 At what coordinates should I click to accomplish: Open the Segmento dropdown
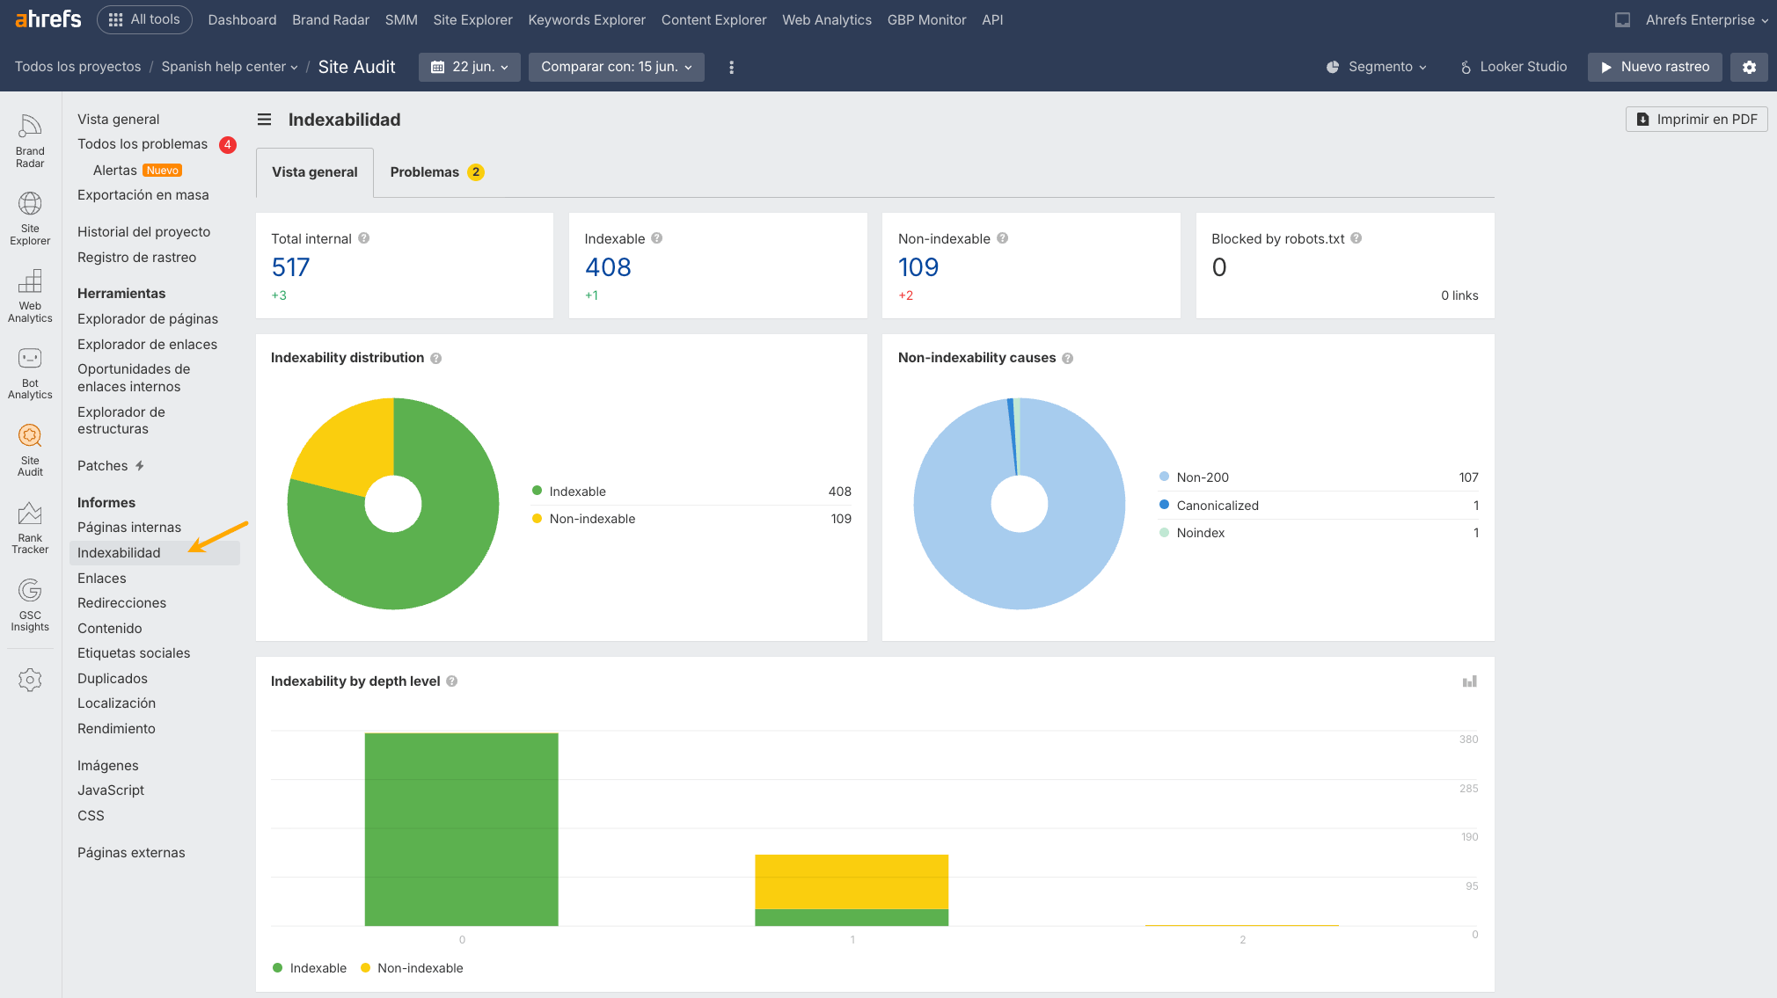point(1376,67)
